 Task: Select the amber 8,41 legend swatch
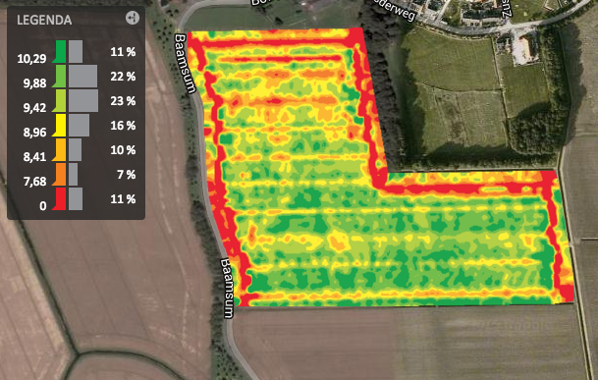pyautogui.click(x=60, y=149)
